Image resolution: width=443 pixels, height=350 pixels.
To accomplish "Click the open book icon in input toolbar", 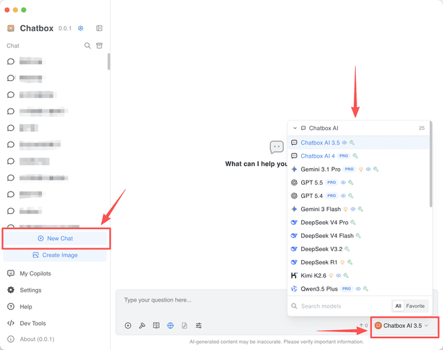I will 156,326.
